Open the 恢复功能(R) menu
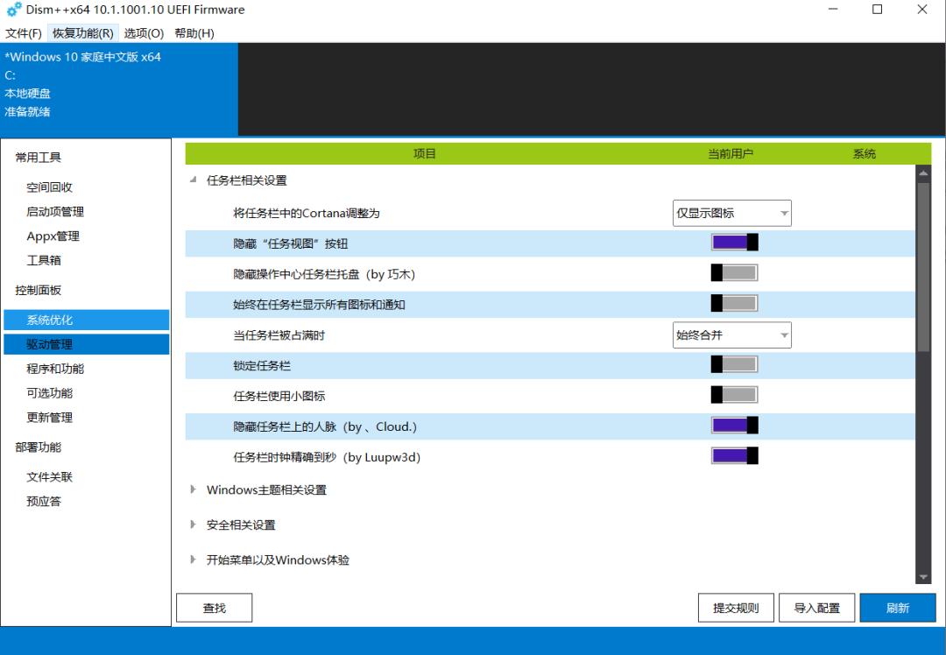 82,33
